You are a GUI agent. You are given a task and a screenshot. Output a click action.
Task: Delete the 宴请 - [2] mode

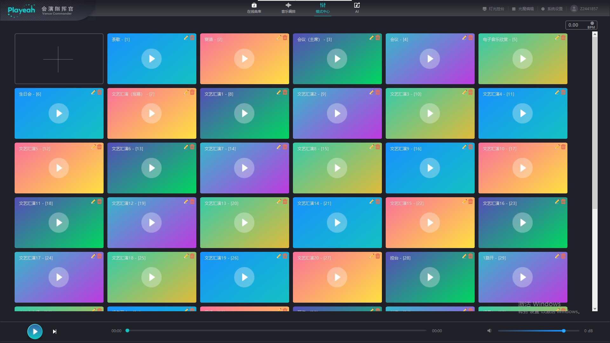[285, 38]
